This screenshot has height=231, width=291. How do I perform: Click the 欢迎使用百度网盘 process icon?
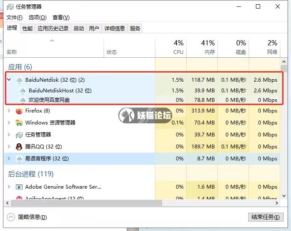click(23, 100)
